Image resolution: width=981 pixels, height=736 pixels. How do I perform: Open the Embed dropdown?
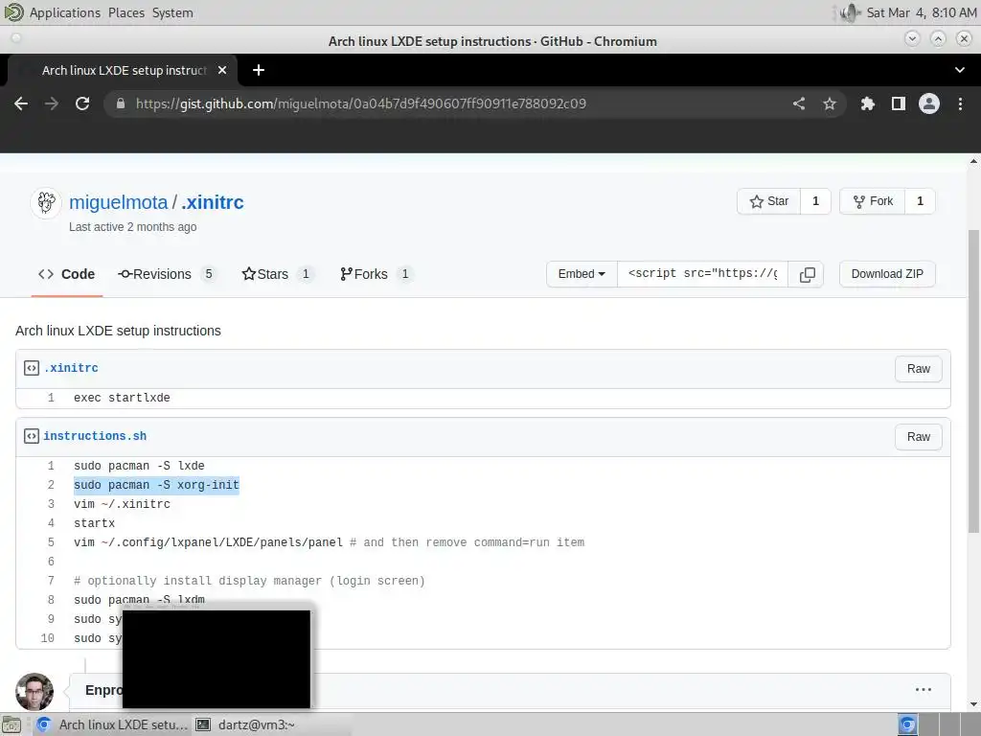(582, 274)
